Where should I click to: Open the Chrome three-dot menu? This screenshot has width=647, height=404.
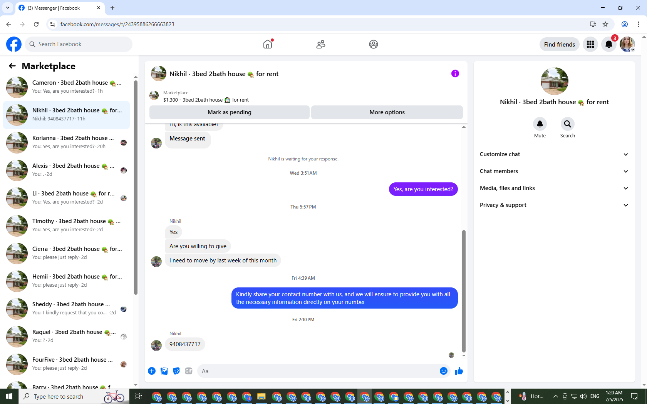(639, 24)
